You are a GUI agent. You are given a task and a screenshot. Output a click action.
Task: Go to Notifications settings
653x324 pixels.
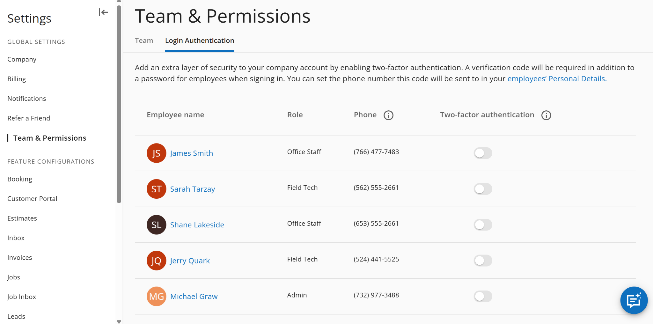click(27, 99)
